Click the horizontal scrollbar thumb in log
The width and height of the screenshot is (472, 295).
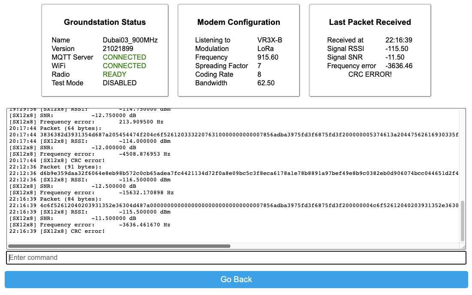click(119, 246)
